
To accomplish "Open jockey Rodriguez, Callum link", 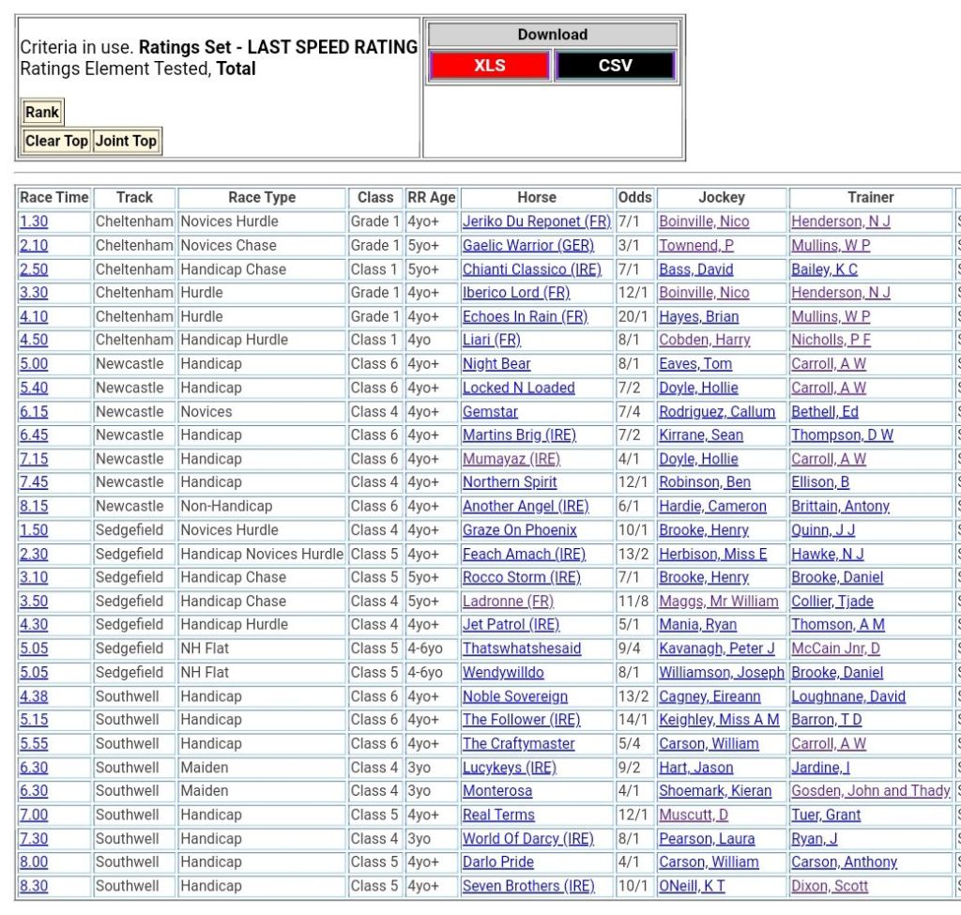I will coord(717,411).
